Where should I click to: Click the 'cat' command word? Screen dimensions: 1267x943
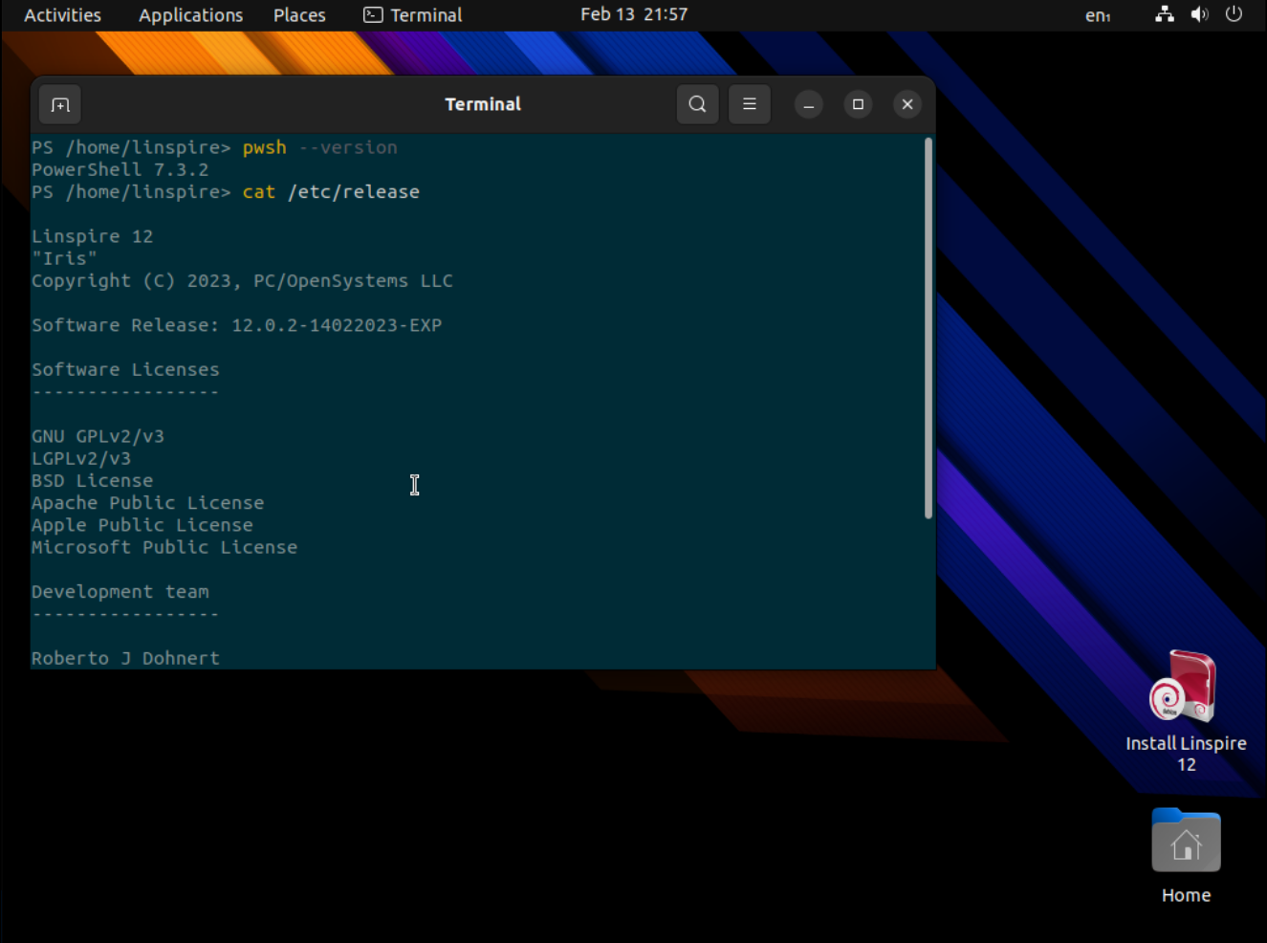point(259,192)
